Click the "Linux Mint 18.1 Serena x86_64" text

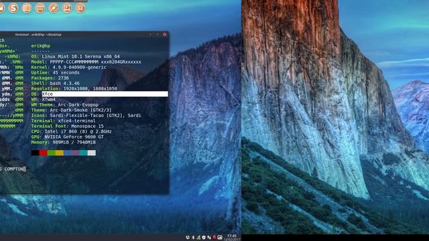pos(80,56)
